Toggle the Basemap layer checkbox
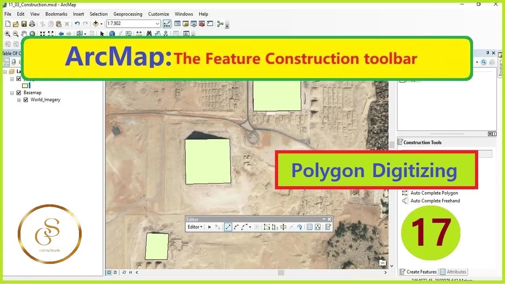505x284 pixels. (x=19, y=93)
